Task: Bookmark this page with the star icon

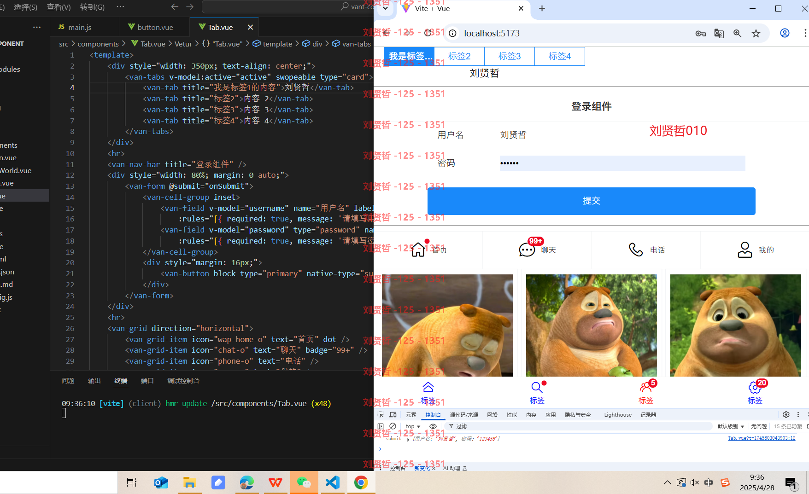Action: click(756, 33)
